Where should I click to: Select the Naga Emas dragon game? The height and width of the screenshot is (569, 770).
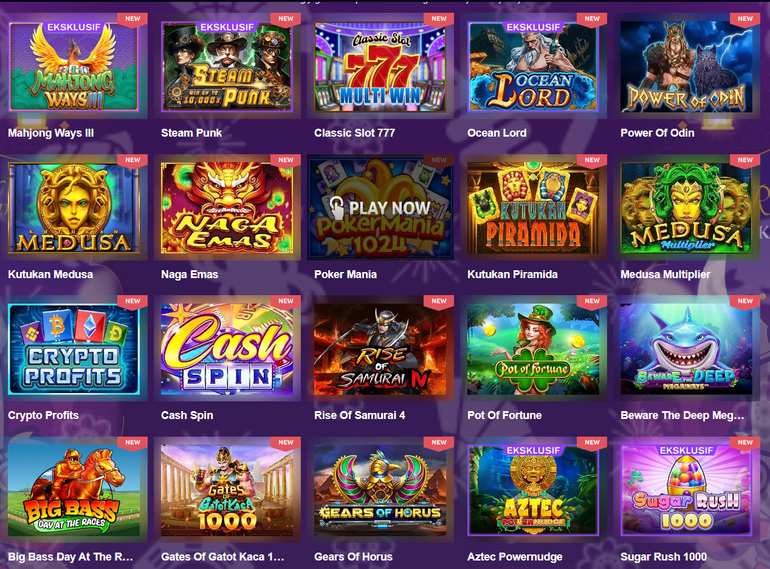point(227,208)
